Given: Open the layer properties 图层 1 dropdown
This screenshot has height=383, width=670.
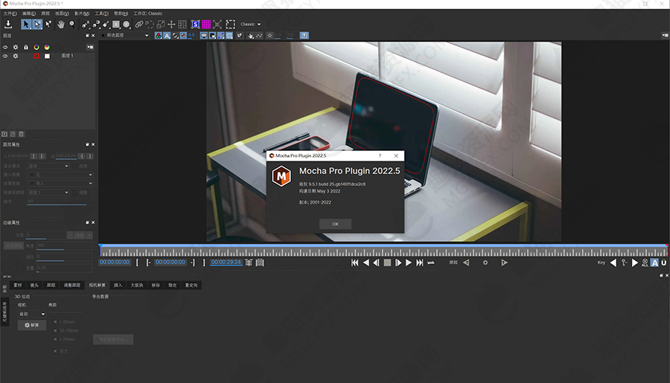Looking at the screenshot, I should pyautogui.click(x=48, y=193).
